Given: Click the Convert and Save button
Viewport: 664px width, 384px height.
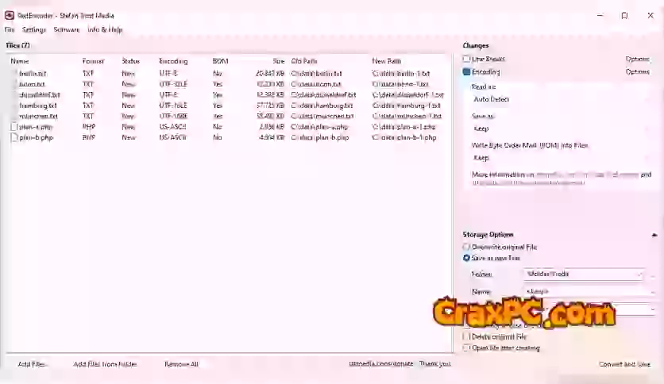Looking at the screenshot, I should (x=624, y=364).
